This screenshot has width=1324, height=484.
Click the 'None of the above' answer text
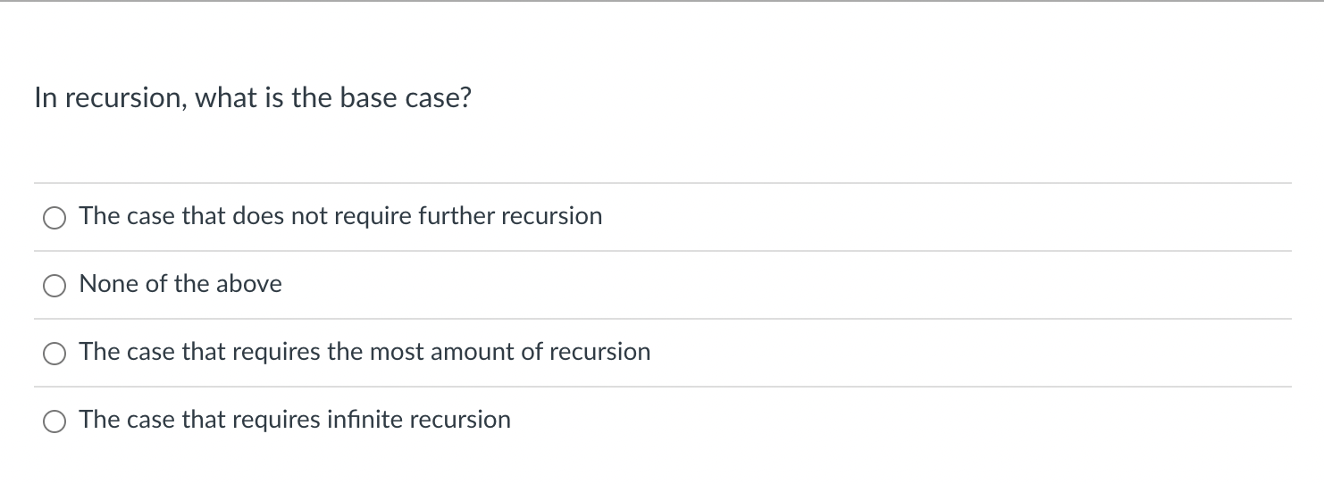(180, 284)
